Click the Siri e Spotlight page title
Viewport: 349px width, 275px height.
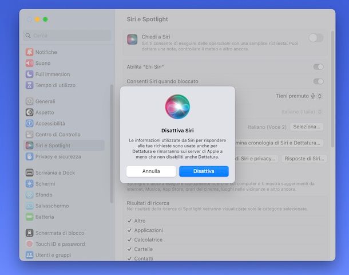148,19
